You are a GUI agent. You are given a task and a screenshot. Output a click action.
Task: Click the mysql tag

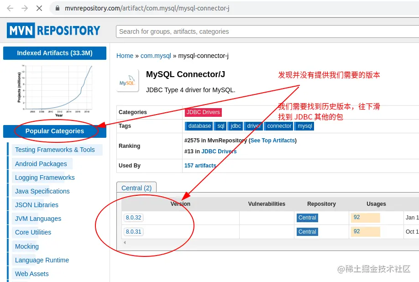304,126
